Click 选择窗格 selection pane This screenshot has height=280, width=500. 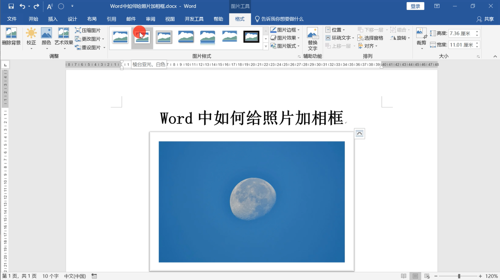[370, 38]
